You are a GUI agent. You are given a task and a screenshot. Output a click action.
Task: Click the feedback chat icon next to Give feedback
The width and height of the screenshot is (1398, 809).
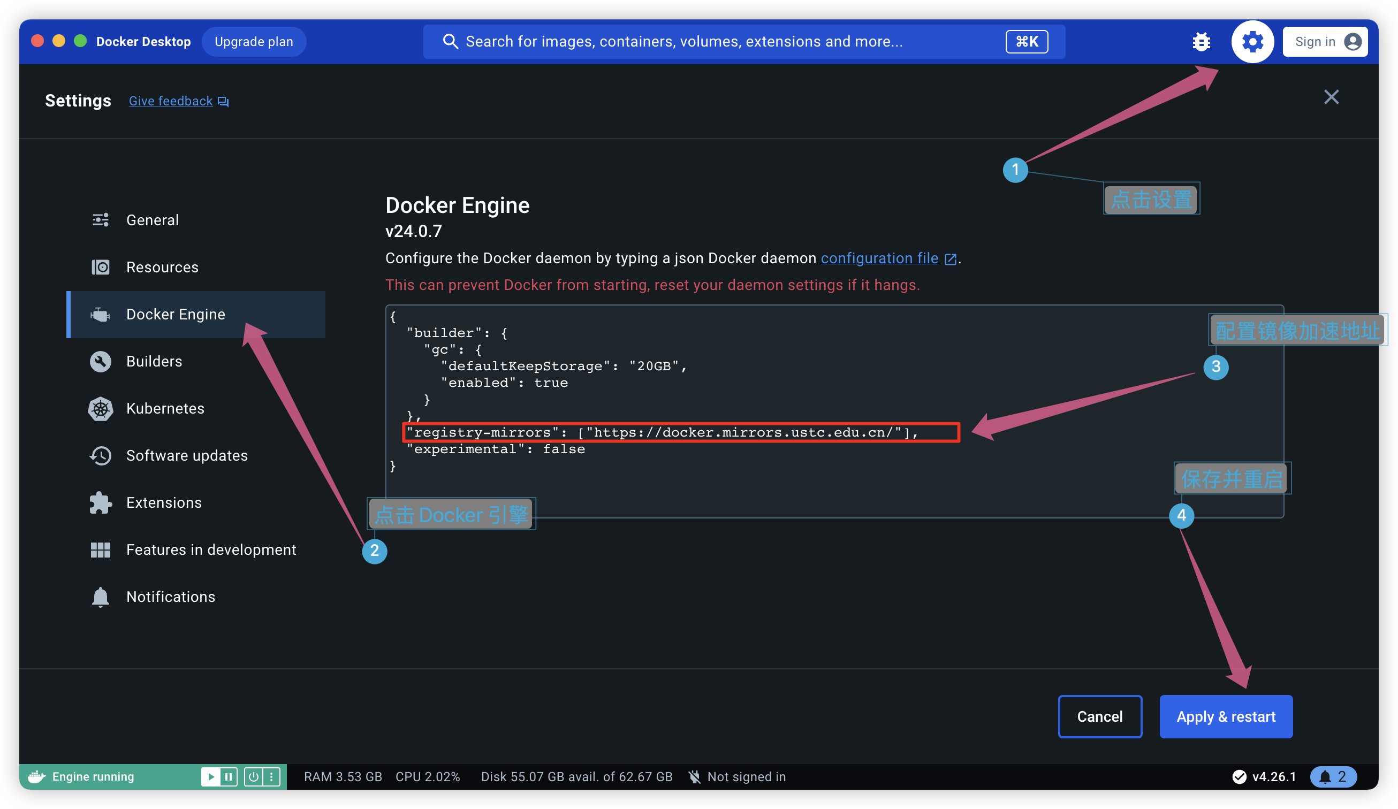223,102
